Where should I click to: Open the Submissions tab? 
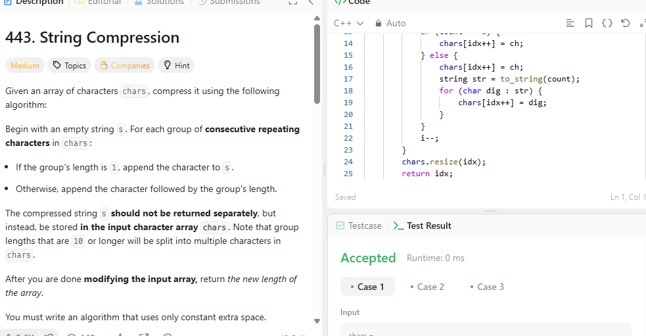coord(229,2)
